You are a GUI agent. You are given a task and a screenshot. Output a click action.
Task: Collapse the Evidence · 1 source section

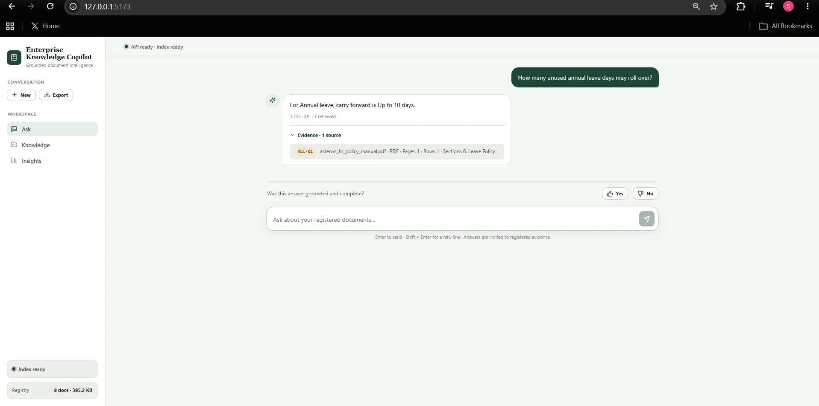click(x=315, y=135)
